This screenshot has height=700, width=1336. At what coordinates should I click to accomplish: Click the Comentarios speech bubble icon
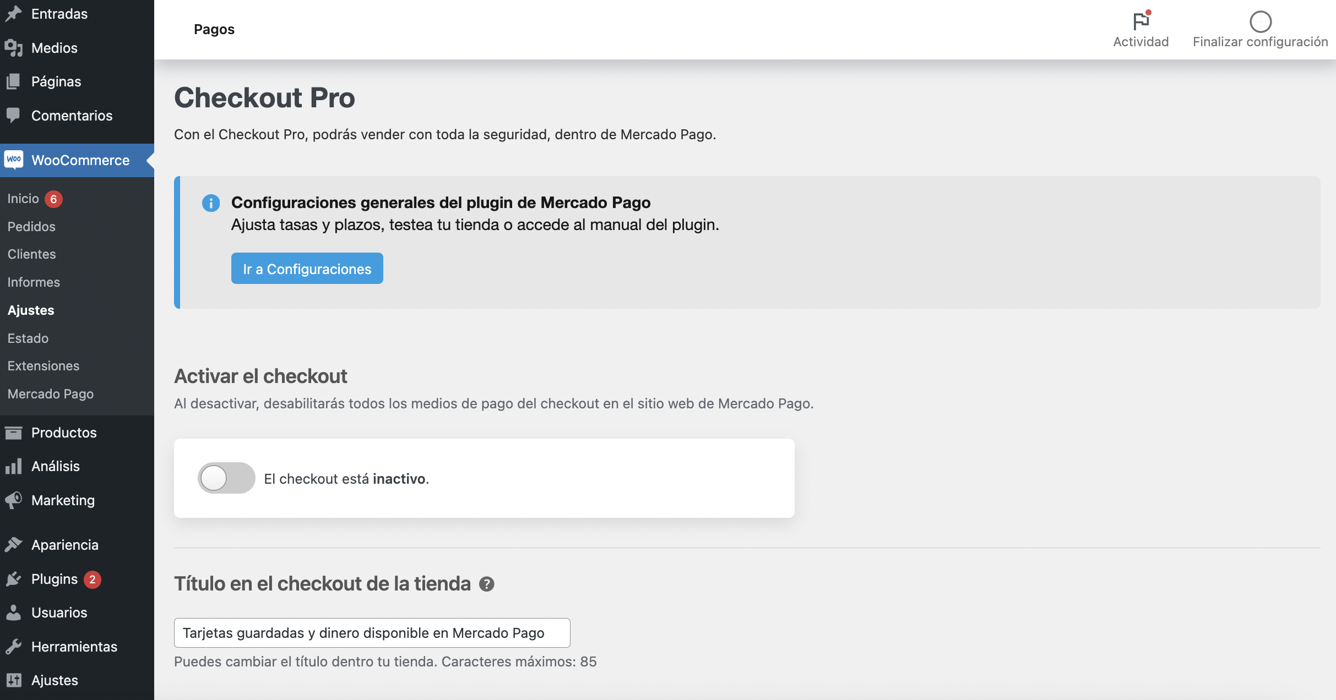pos(14,116)
